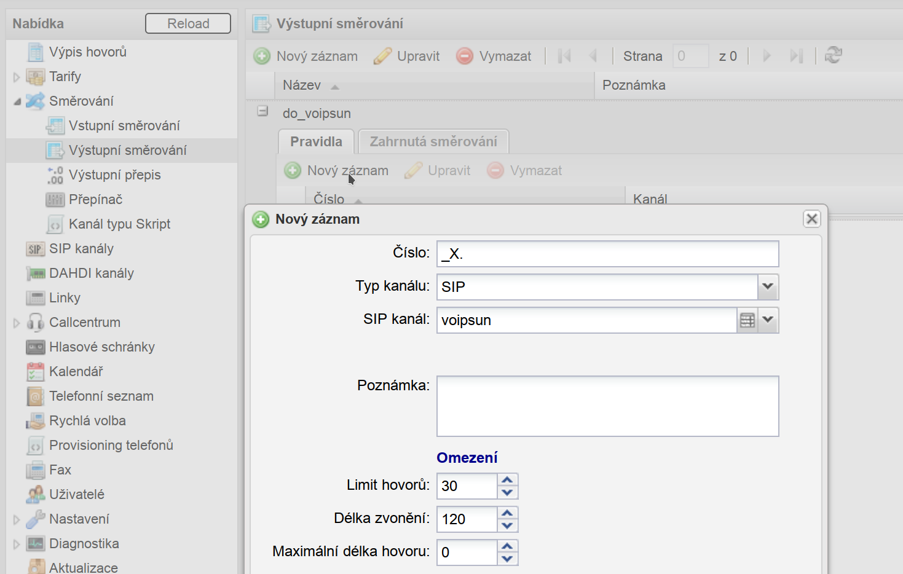Increase Limit hovorů with the up arrow
The image size is (903, 574).
pyautogui.click(x=507, y=480)
